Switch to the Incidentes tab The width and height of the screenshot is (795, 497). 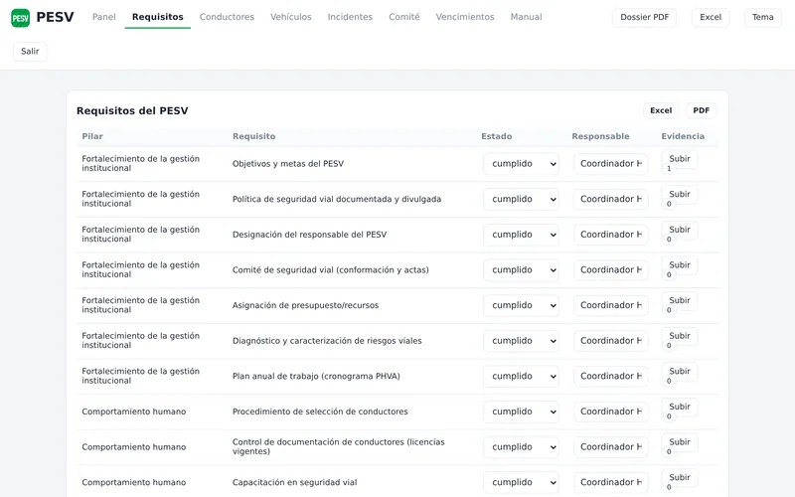tap(350, 17)
